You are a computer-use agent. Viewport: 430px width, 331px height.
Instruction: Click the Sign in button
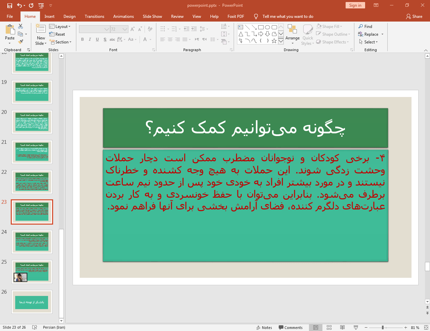(x=355, y=5)
